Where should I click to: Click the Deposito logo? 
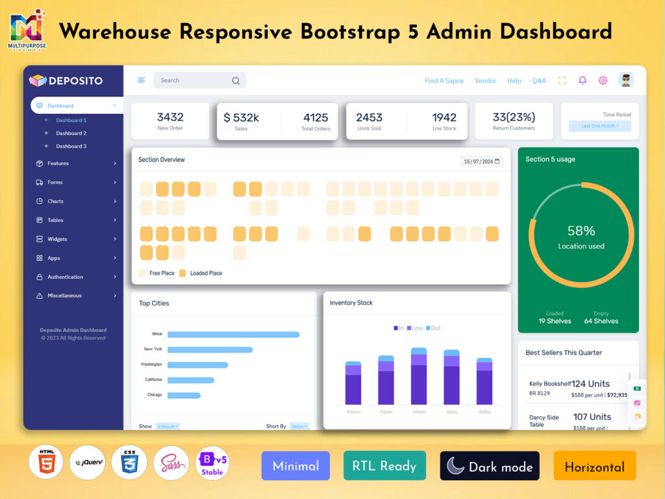tap(66, 81)
